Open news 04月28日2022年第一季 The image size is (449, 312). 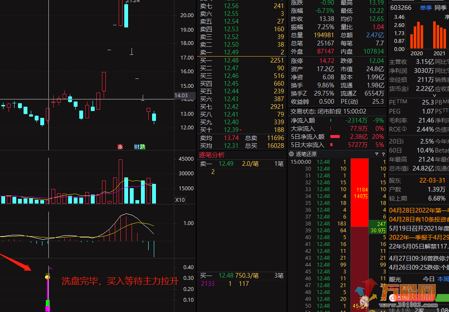click(x=419, y=210)
